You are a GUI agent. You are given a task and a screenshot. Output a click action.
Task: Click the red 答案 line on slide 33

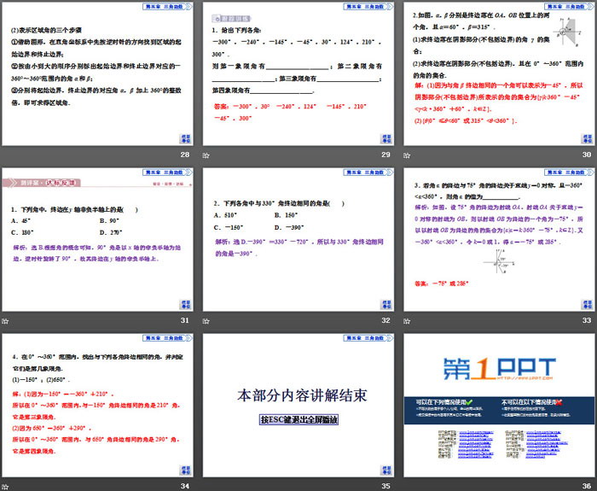(x=441, y=283)
